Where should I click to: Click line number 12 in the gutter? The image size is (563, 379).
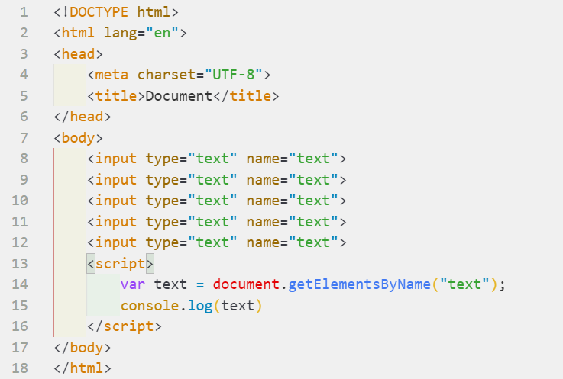coord(20,242)
